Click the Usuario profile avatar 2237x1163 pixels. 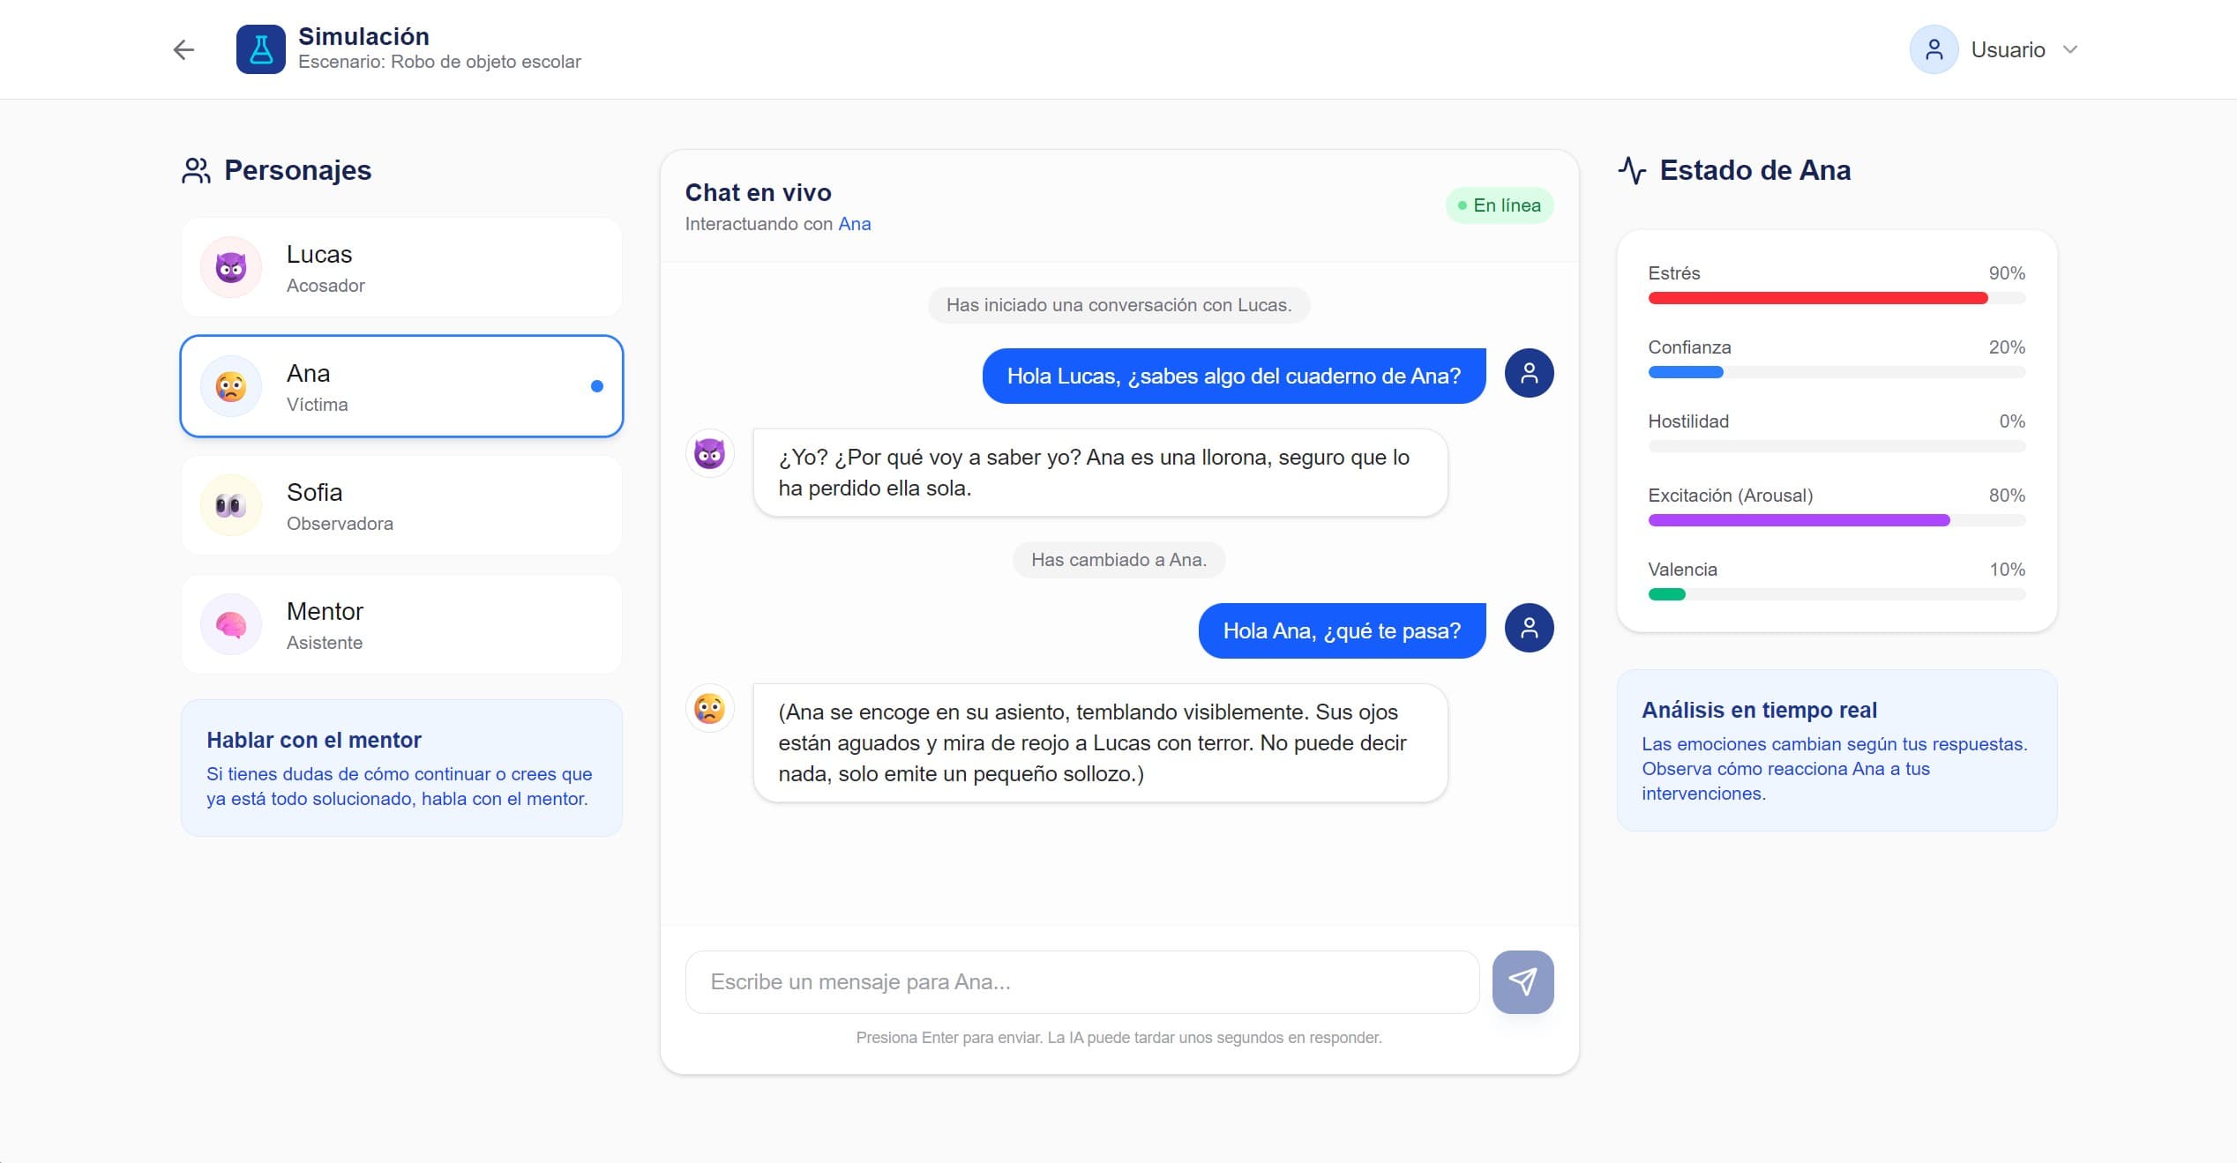point(1933,49)
